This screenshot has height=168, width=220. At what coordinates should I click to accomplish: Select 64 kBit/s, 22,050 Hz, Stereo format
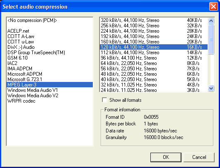coord(154,63)
